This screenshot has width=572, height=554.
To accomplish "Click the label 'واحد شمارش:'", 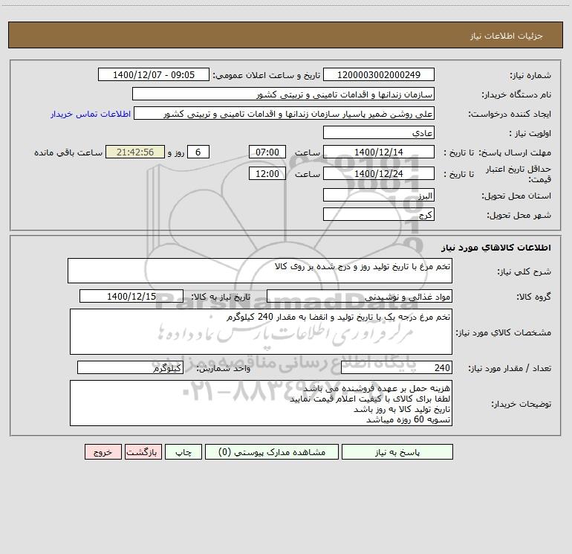I will 224,369.
